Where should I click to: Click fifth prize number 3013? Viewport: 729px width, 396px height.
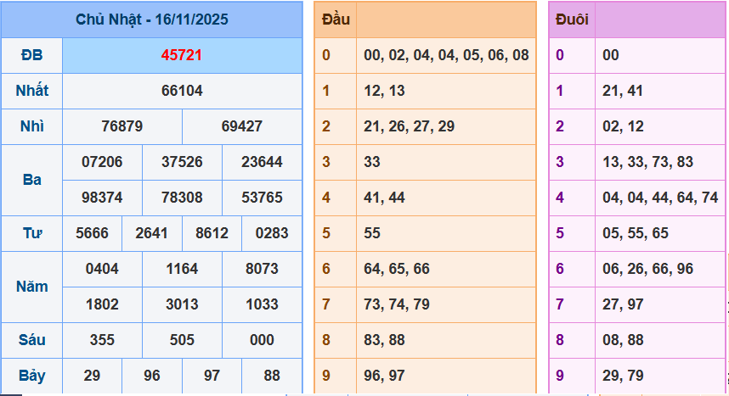(182, 304)
